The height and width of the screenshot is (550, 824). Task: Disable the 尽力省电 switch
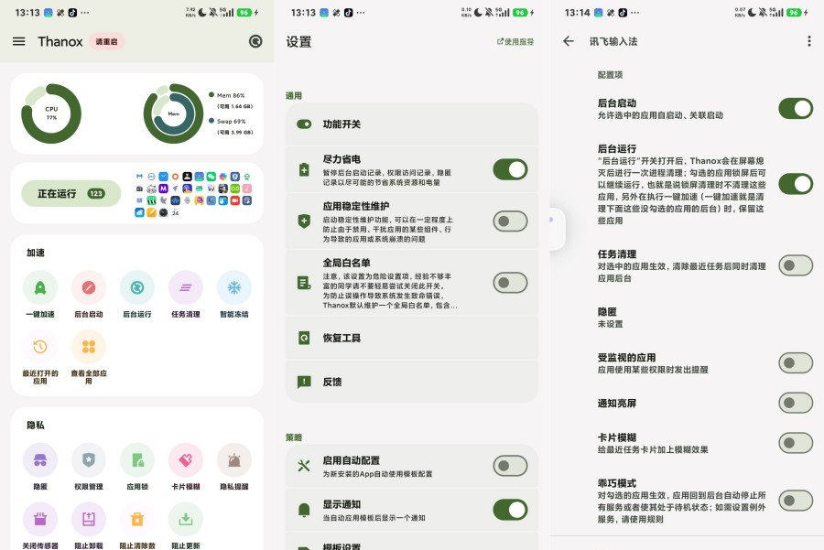[x=510, y=169]
